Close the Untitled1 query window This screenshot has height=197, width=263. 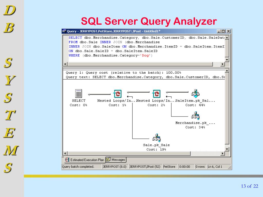click(228, 31)
